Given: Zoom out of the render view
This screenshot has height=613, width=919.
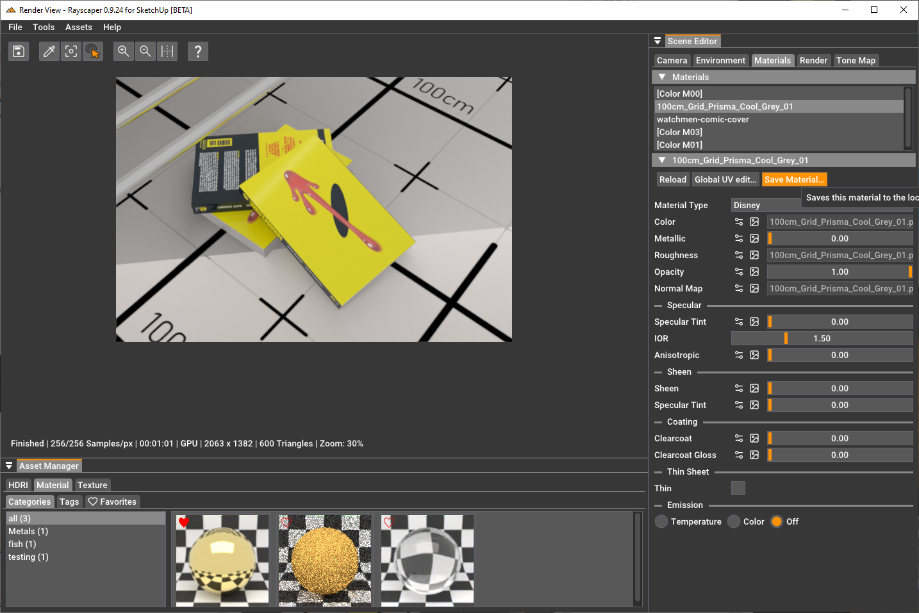Looking at the screenshot, I should [145, 51].
